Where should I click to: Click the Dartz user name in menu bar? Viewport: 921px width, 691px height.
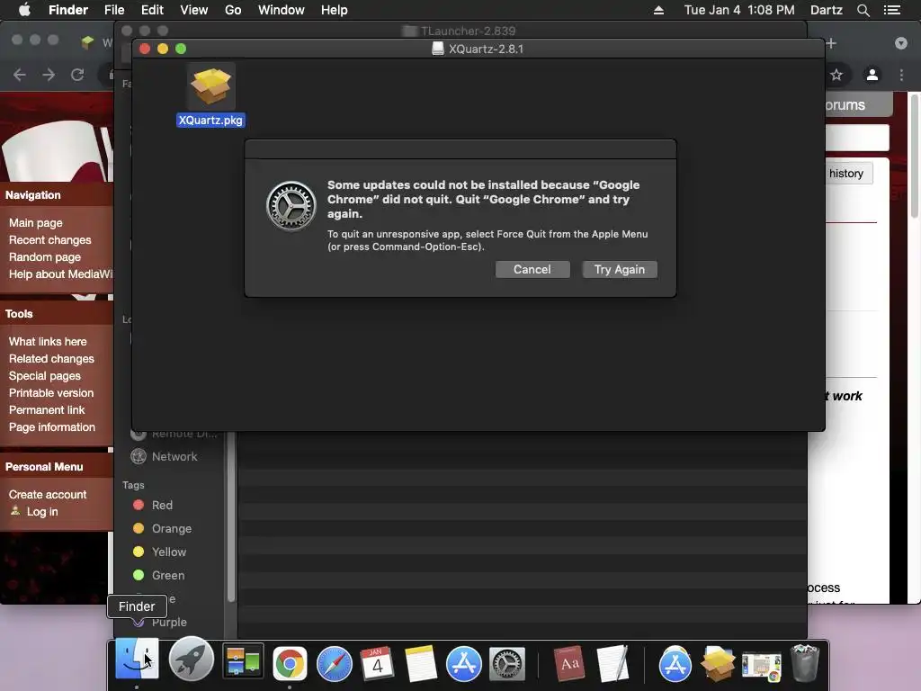tap(827, 10)
